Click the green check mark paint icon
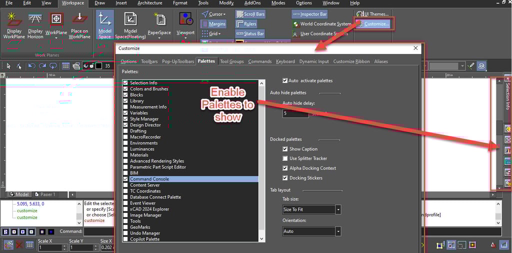Image resolution: width=512 pixels, height=253 pixels. 470,66
